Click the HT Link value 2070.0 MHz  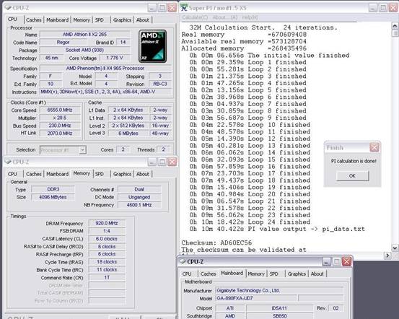60,133
